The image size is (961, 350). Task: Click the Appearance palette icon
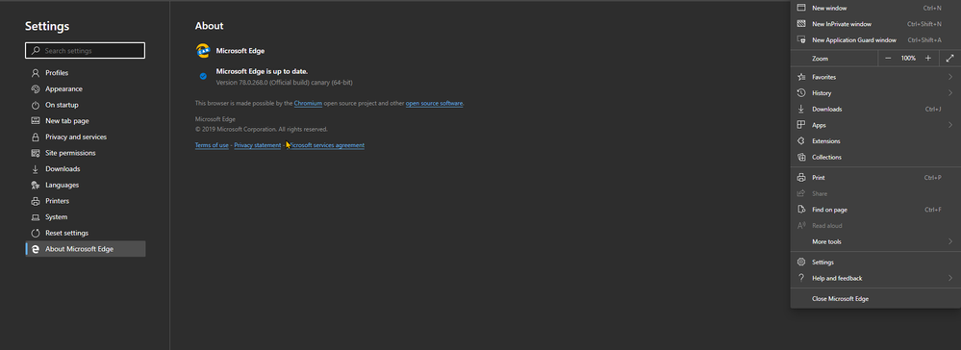pyautogui.click(x=35, y=88)
